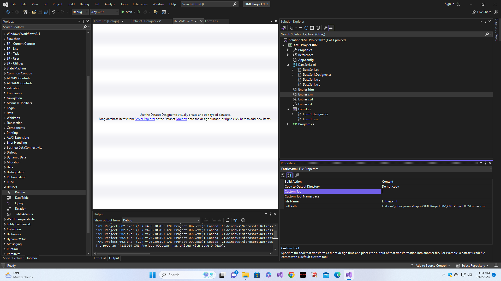
Task: Toggle pin on DataSet1.xsd tab
Action: (196, 21)
